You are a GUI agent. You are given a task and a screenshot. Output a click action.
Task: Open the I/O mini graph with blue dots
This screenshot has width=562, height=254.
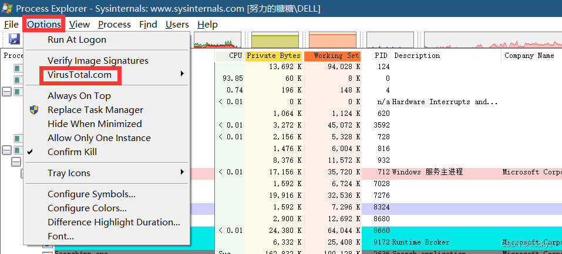click(390, 40)
